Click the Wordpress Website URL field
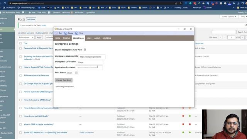Image resolution: width=247 pixels, height=139 pixels. 92,57
